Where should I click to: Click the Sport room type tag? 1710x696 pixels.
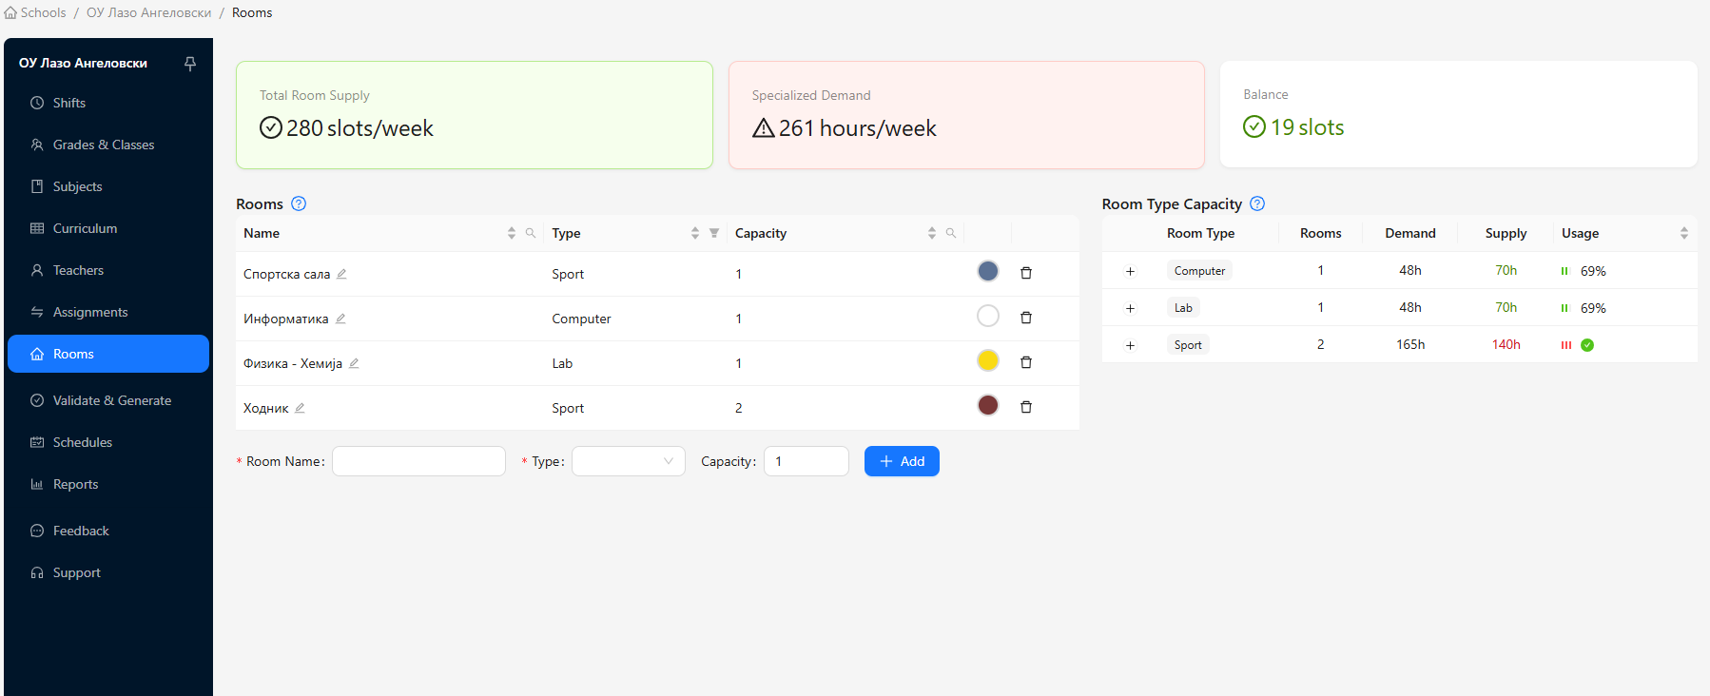(1188, 345)
